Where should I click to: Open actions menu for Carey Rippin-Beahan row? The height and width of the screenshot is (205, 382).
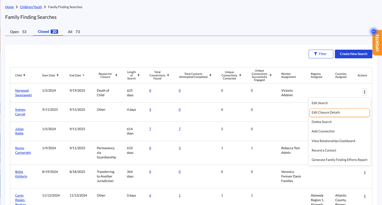point(365,196)
